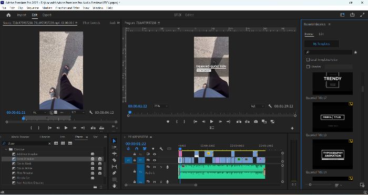Show overflow panels in the Source panel group

(118, 23)
